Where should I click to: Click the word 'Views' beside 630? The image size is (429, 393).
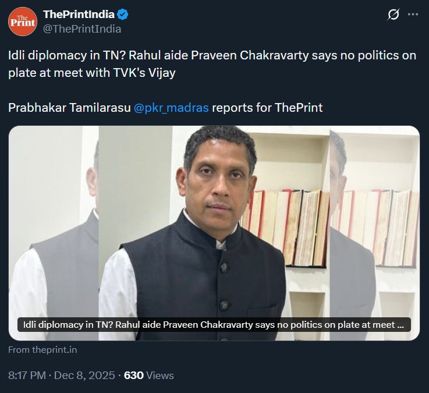tap(160, 376)
